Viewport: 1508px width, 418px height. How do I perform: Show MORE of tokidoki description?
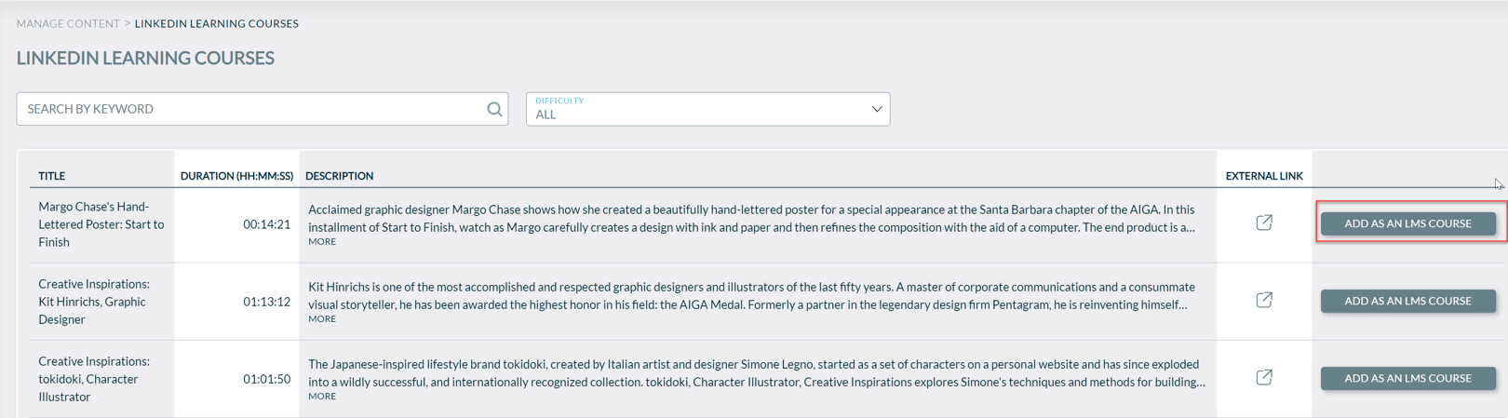coord(322,397)
